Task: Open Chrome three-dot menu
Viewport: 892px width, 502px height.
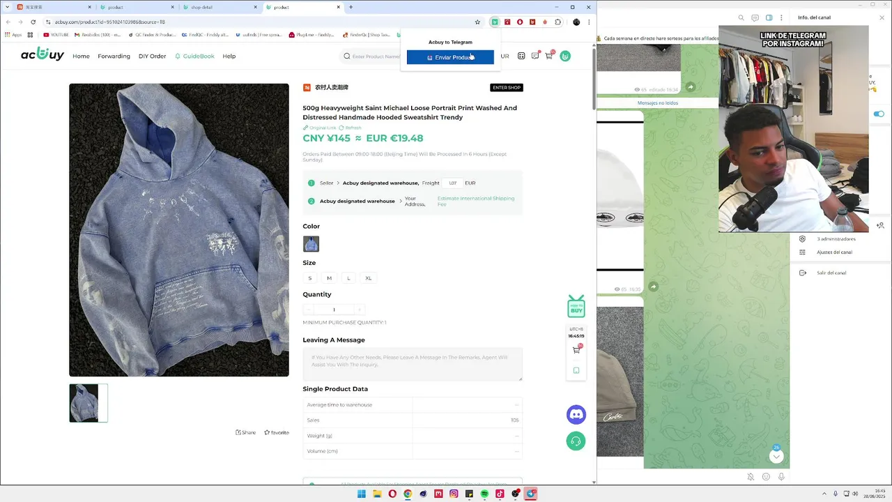Action: (590, 22)
